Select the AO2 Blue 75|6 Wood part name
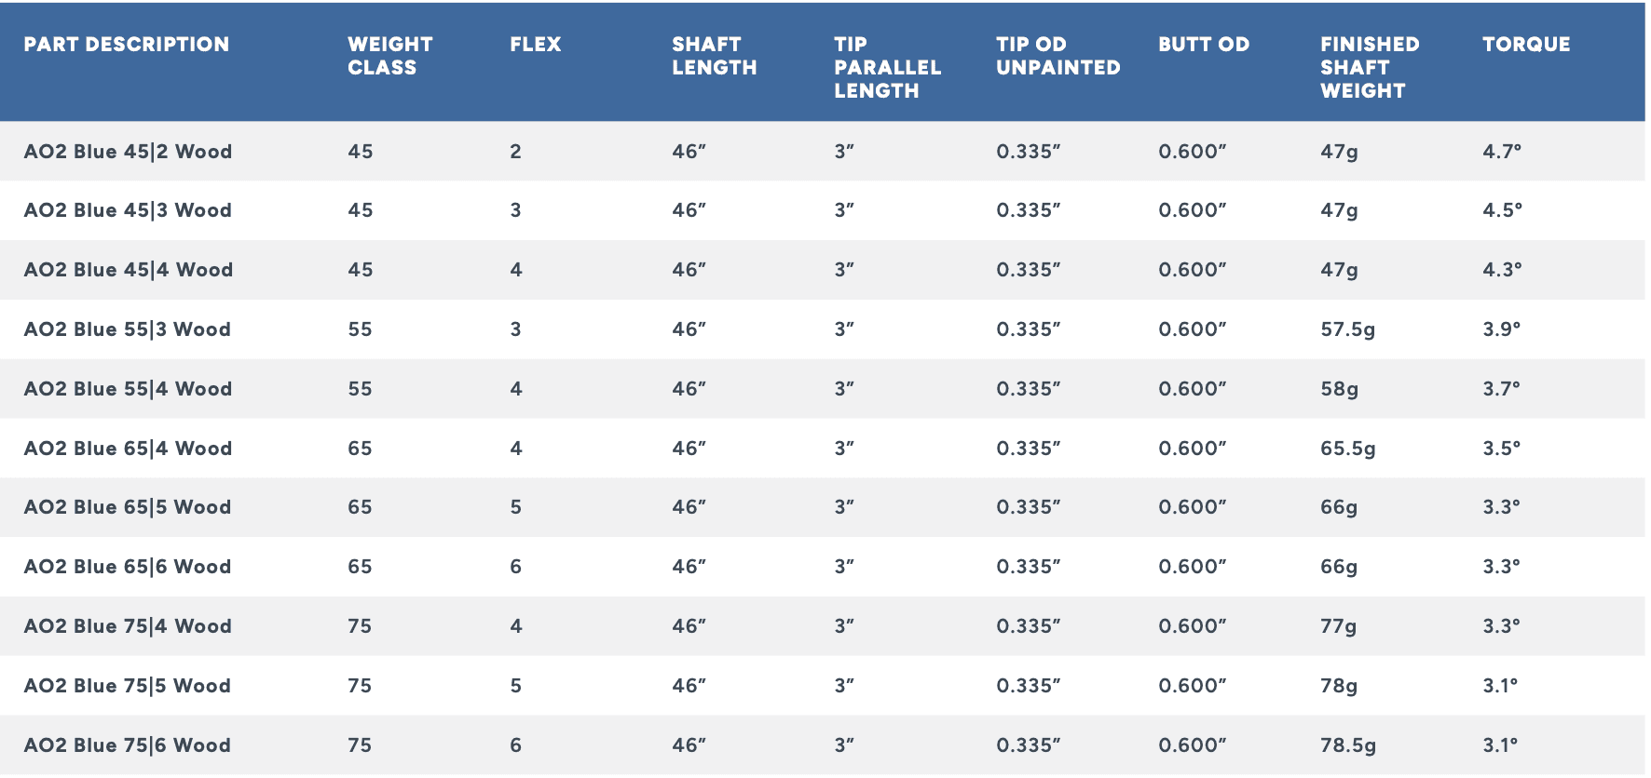The width and height of the screenshot is (1651, 778). 127,745
